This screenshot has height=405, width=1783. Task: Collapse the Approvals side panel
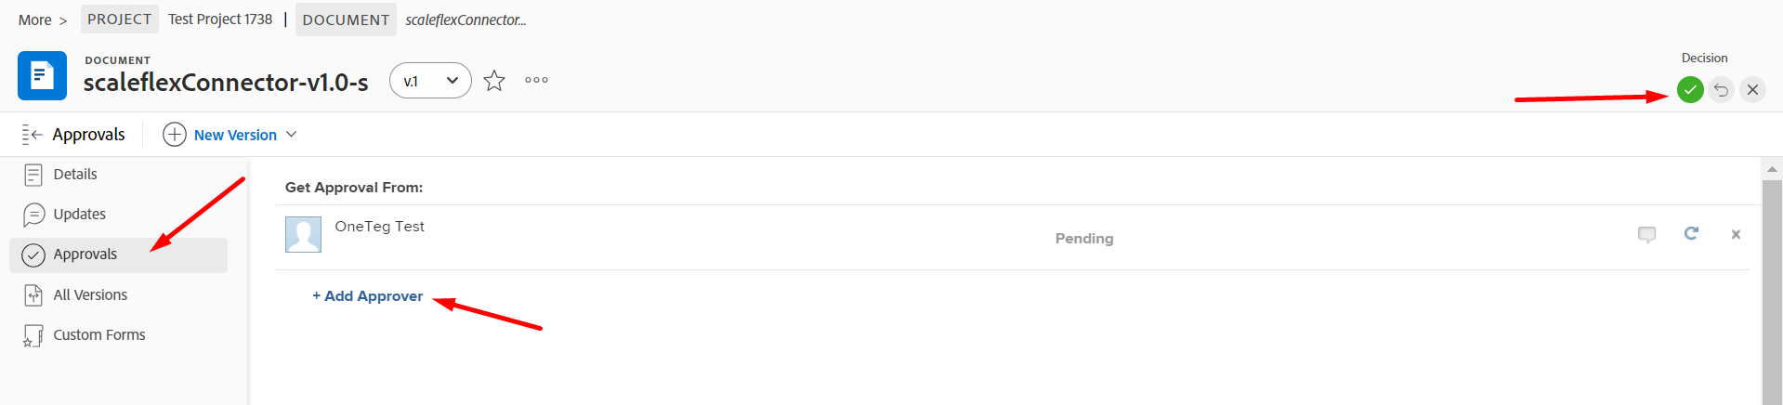(33, 135)
